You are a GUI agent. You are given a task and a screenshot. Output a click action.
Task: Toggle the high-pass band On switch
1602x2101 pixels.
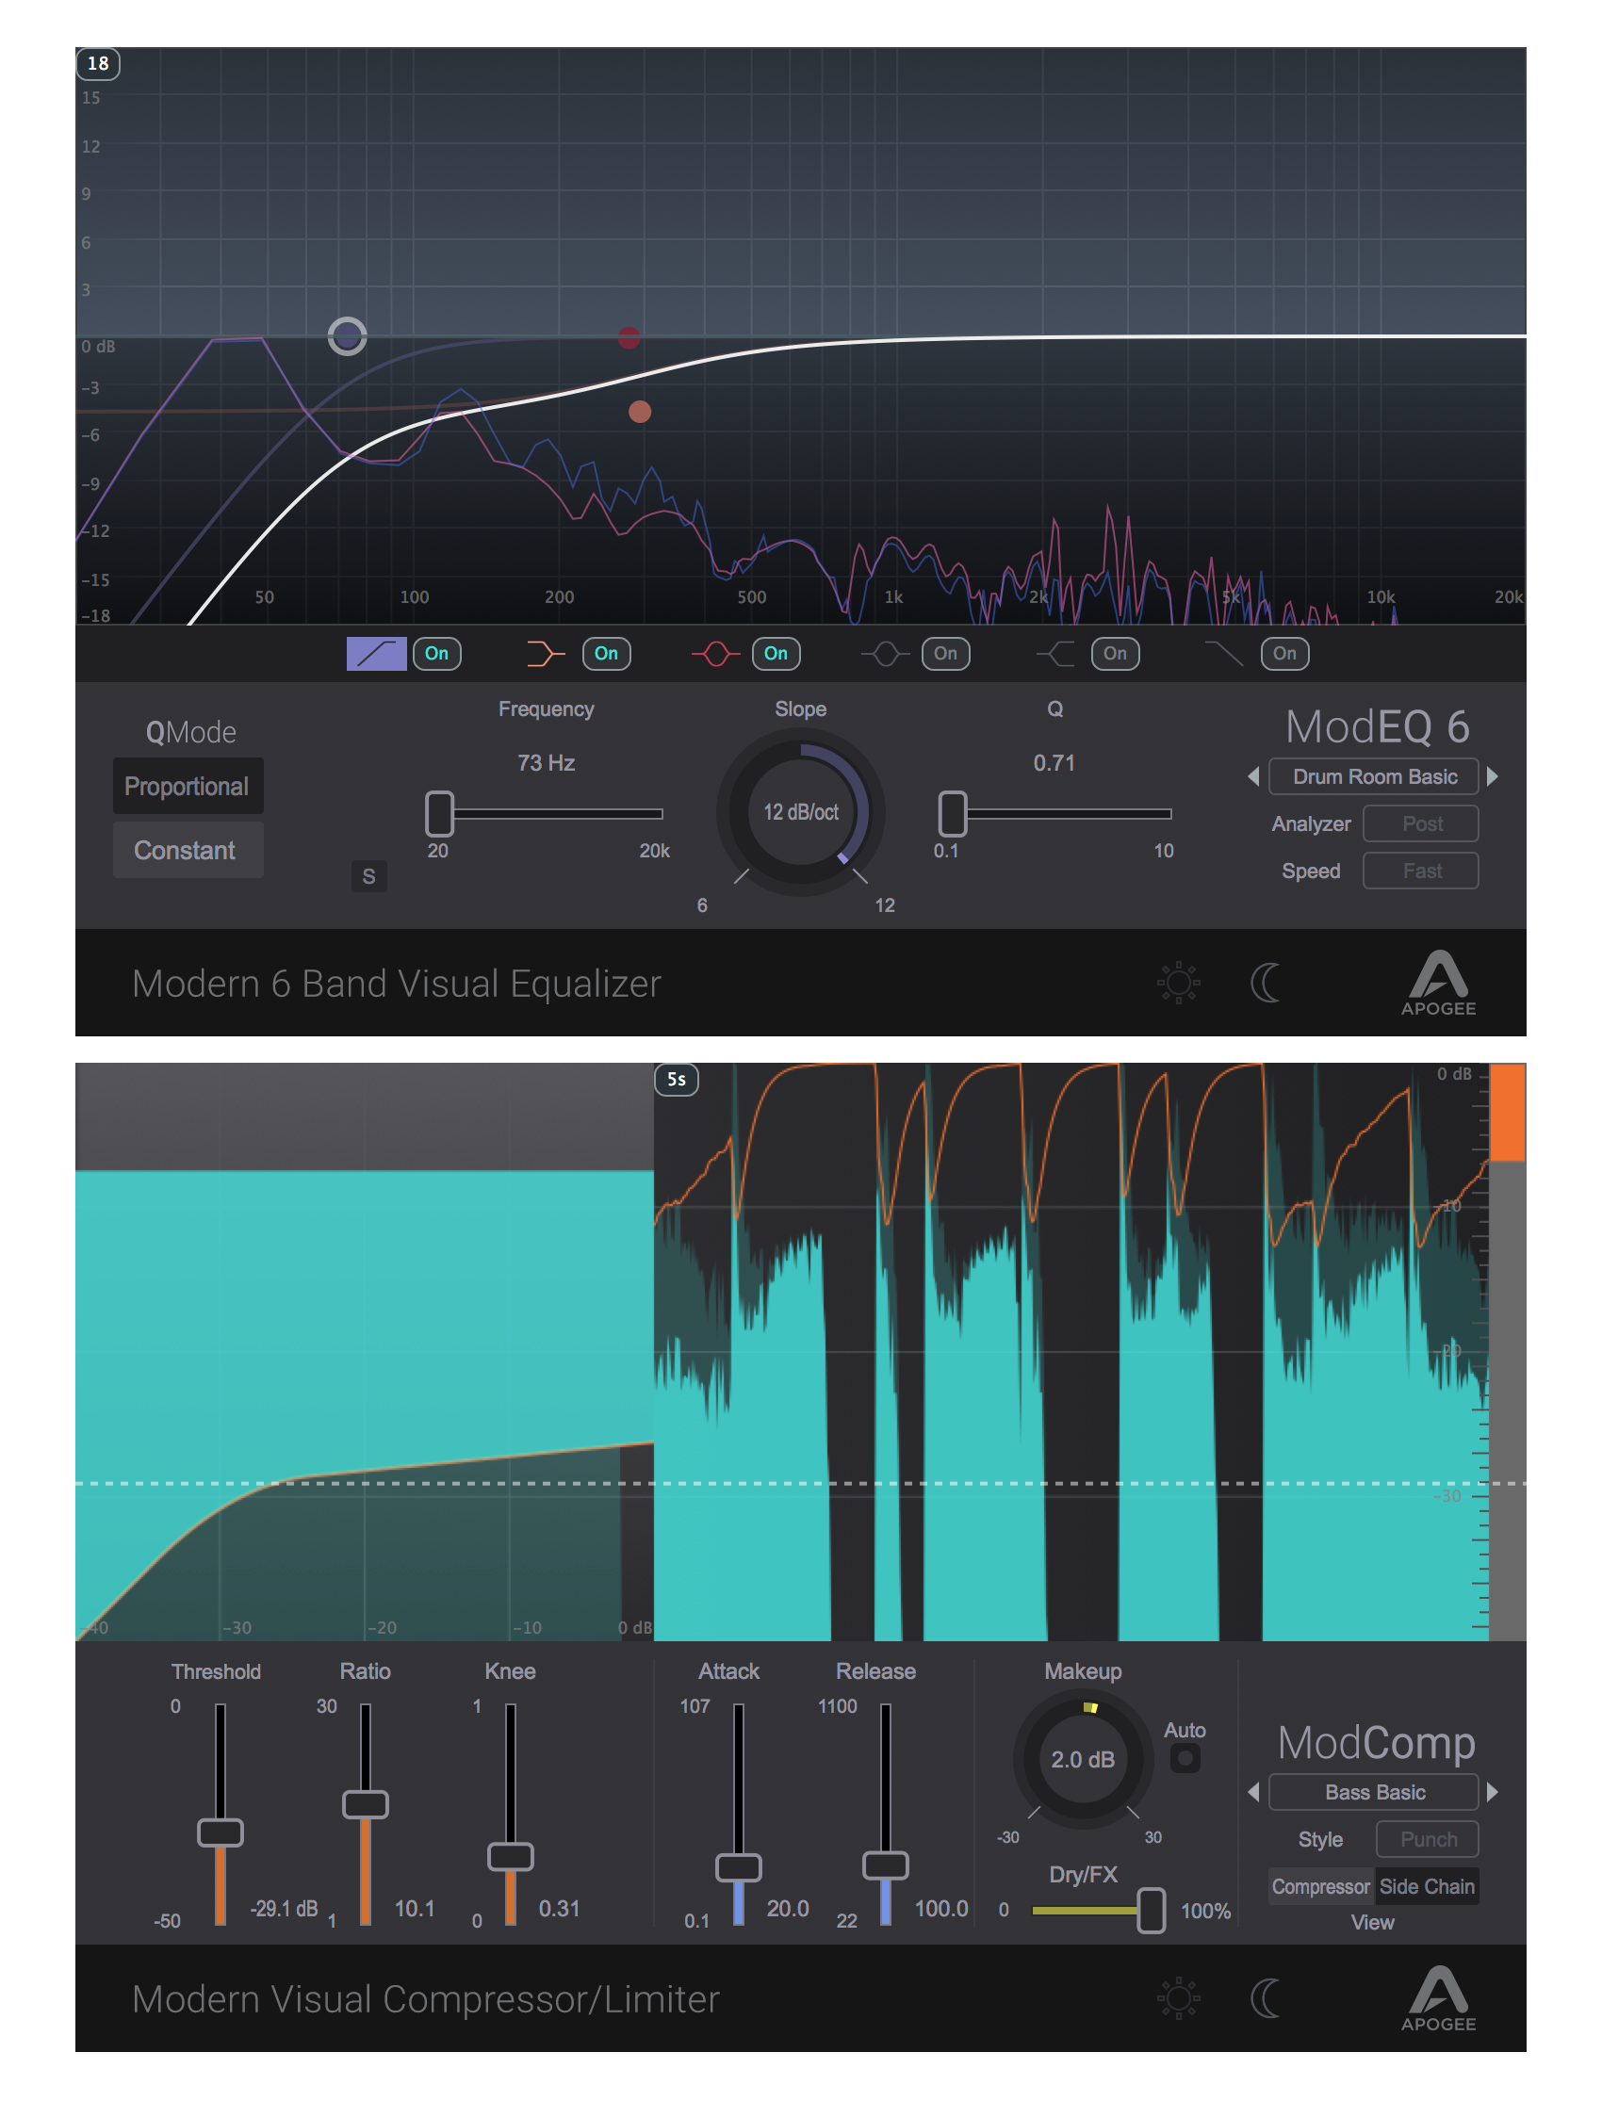[x=436, y=654]
